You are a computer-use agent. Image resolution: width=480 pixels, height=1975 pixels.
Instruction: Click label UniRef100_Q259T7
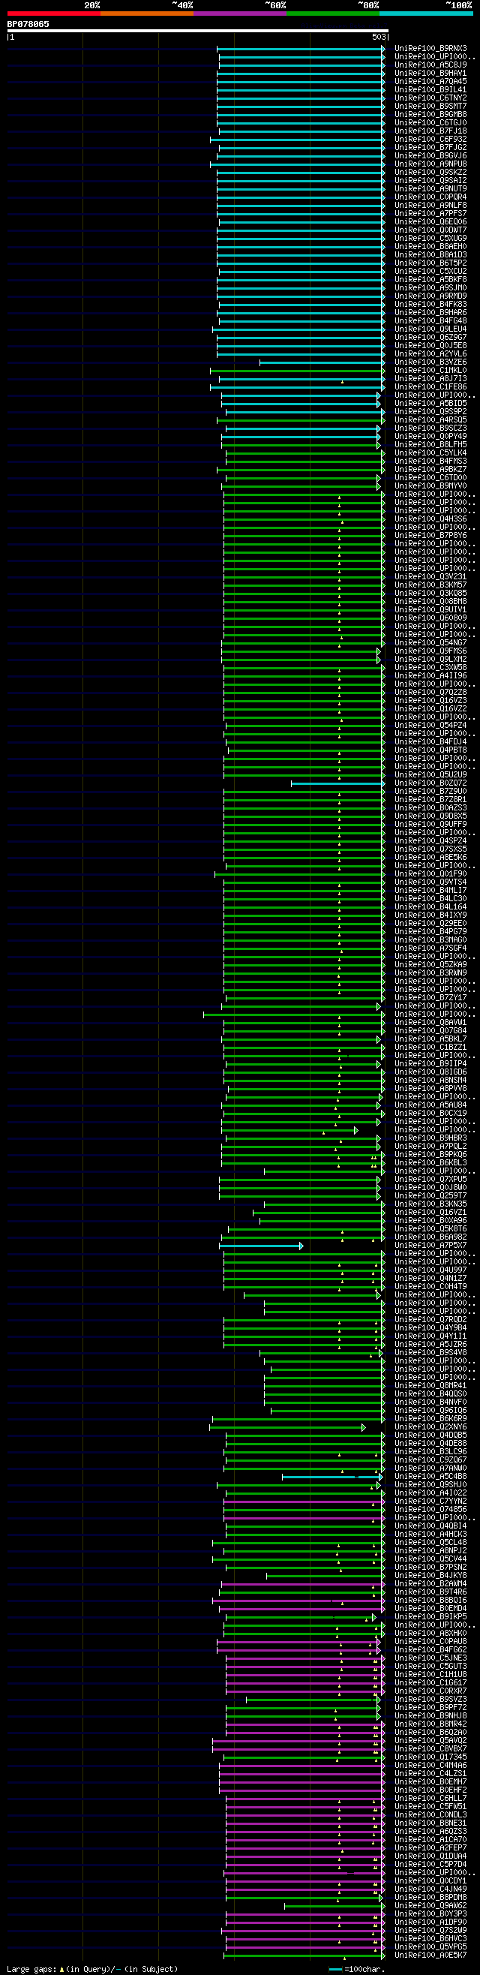pos(431,1196)
